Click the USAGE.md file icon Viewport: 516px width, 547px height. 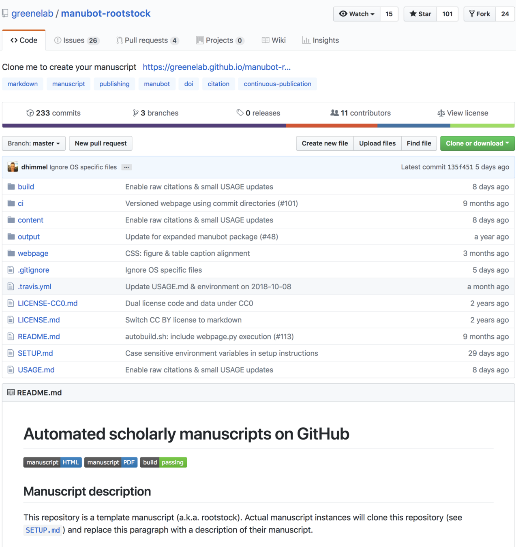11,370
